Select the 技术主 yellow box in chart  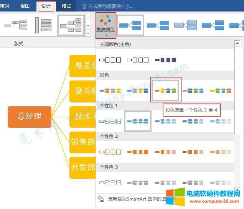(x=82, y=117)
